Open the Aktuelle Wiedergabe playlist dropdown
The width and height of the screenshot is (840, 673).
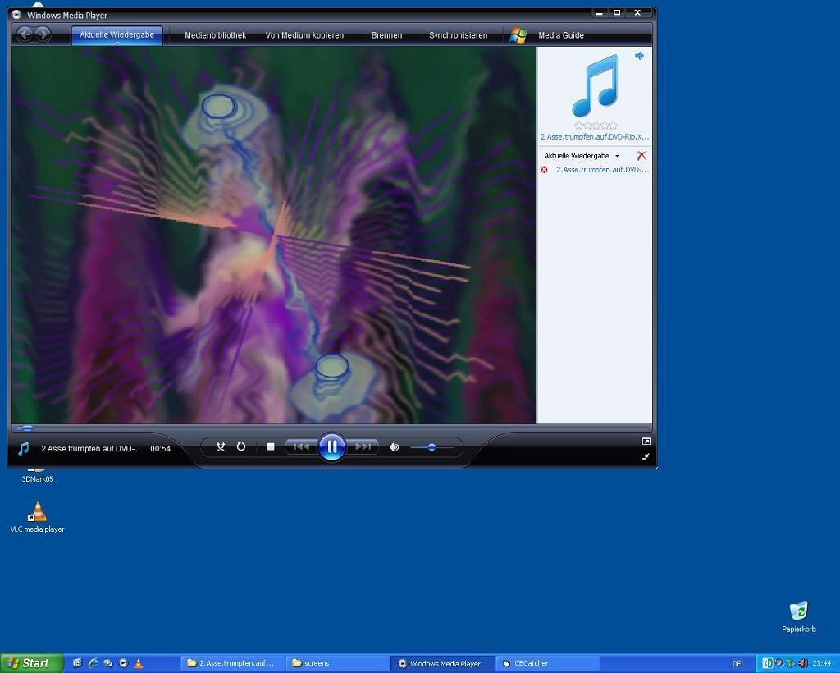pos(582,156)
